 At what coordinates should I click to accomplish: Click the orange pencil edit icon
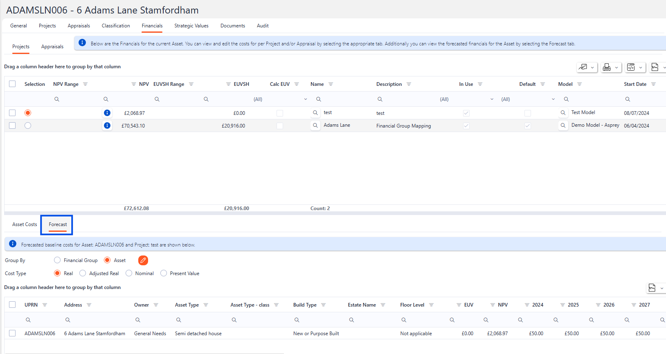coord(143,260)
